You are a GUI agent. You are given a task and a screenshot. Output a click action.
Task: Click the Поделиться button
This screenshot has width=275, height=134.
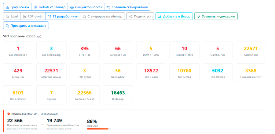point(140,17)
